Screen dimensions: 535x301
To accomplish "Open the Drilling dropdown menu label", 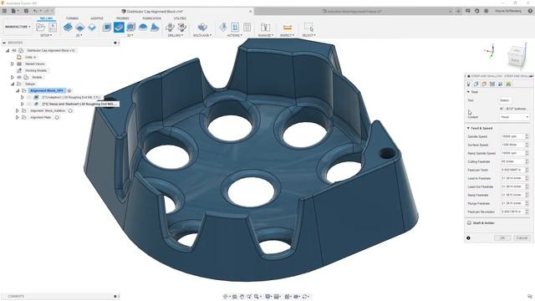I will 176,35.
